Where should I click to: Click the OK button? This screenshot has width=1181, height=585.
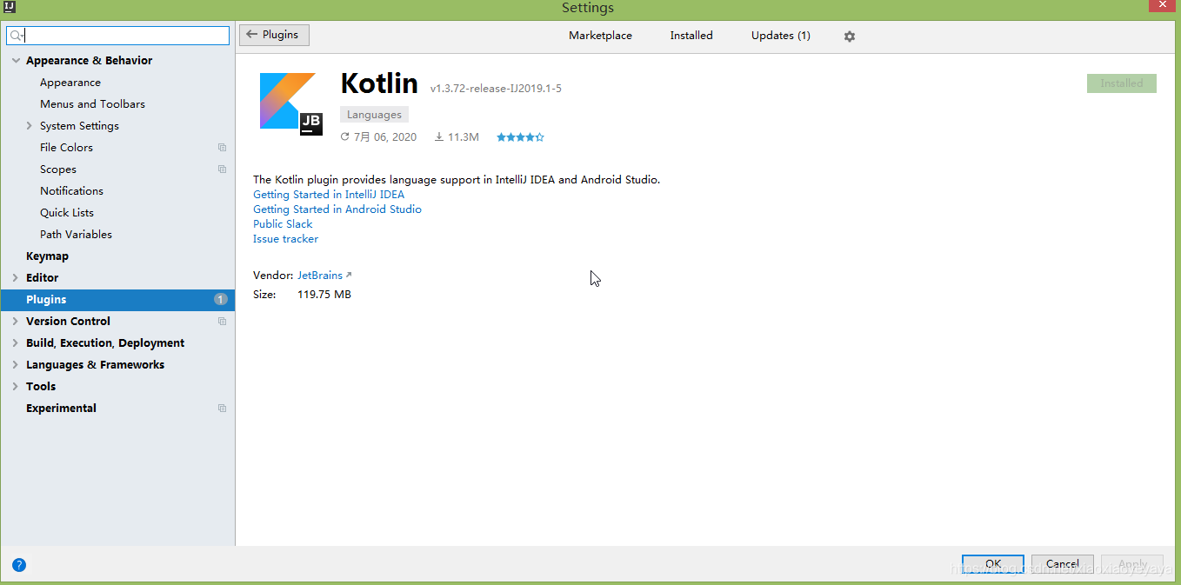993,564
